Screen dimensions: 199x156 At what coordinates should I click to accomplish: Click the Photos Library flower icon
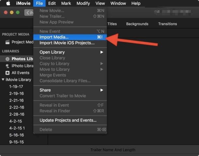[8, 59]
